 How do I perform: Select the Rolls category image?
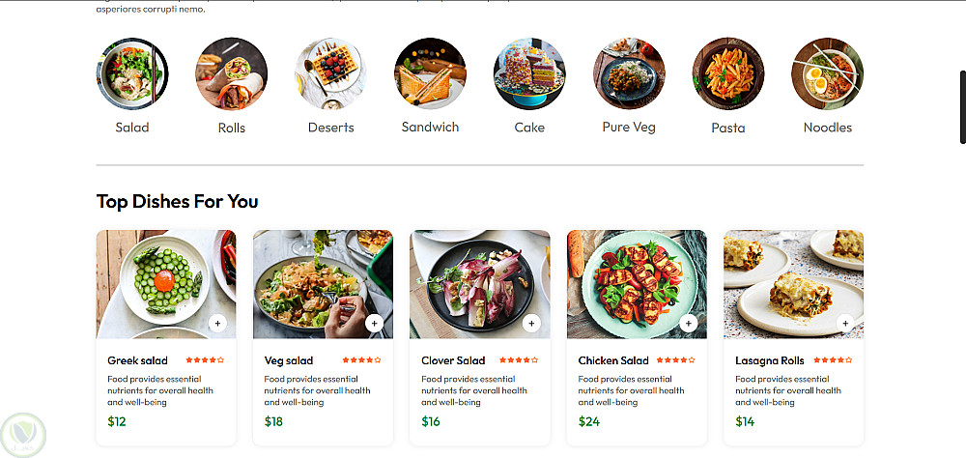(x=232, y=74)
